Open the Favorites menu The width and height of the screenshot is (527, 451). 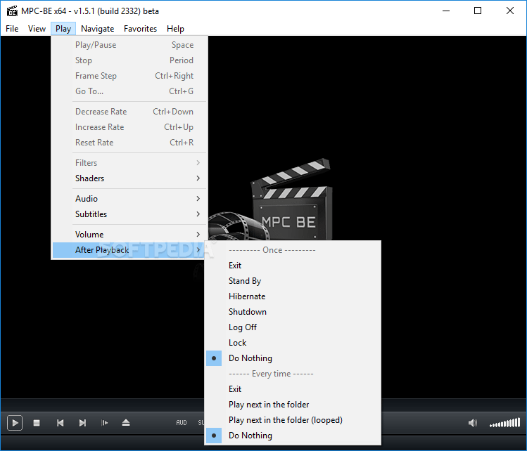point(140,29)
